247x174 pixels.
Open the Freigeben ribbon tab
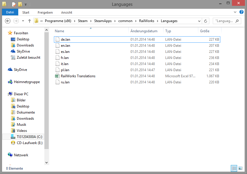point(45,12)
